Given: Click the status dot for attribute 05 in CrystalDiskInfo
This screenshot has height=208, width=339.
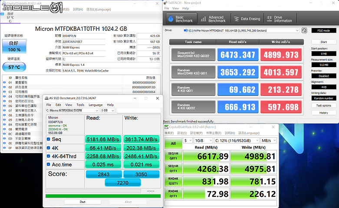Looking at the screenshot, I should 4,101.
